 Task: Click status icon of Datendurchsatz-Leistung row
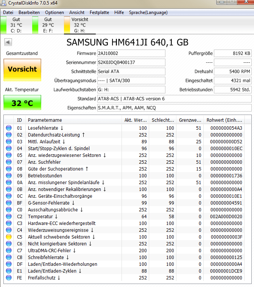click(9, 135)
